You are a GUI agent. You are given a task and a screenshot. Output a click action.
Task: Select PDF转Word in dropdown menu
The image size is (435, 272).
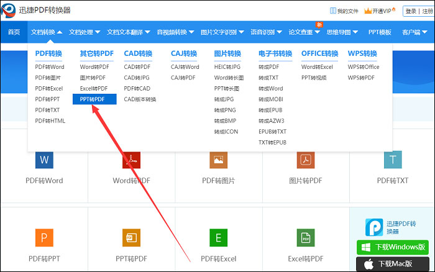[50, 67]
